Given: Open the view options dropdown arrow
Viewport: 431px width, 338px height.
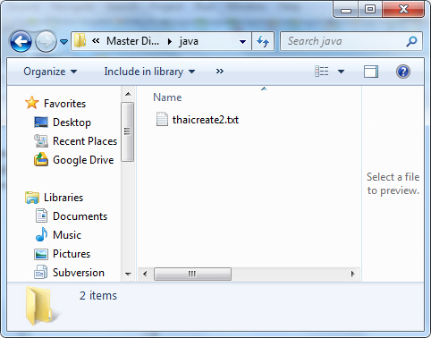Looking at the screenshot, I should click(341, 72).
